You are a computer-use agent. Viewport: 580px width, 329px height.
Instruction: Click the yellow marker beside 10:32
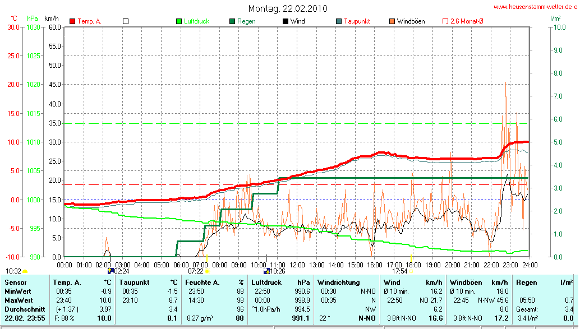25,271
